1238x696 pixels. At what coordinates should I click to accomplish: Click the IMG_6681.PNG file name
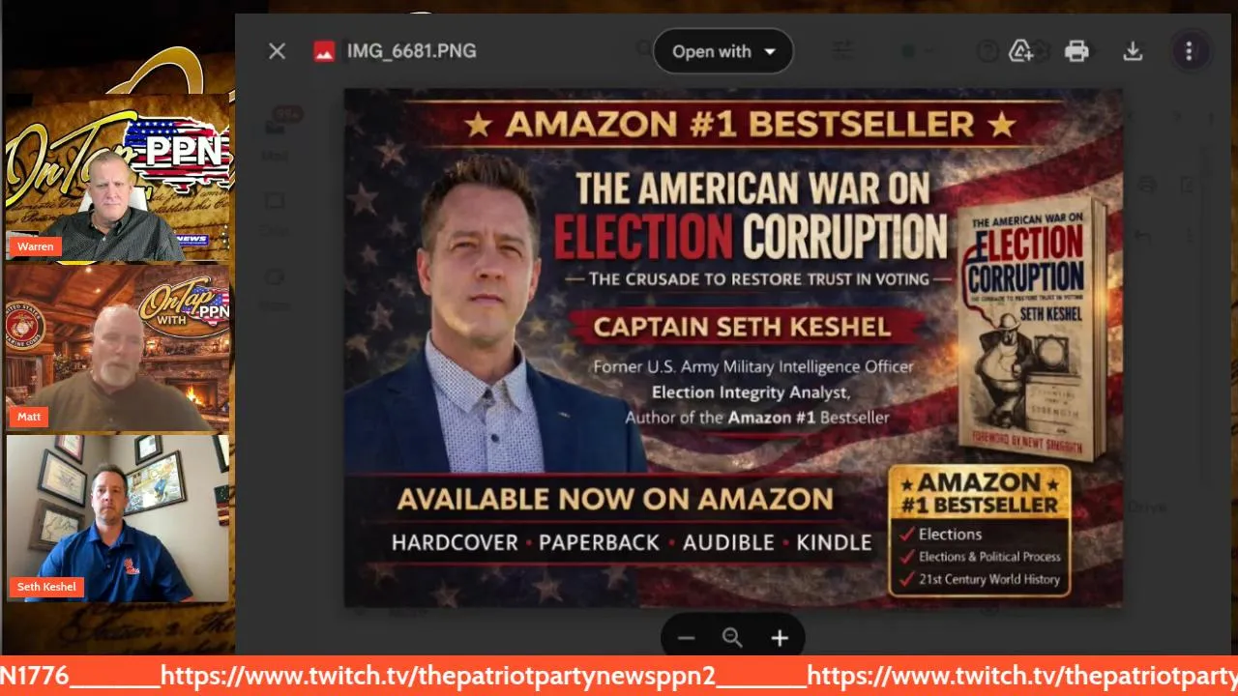click(x=411, y=51)
